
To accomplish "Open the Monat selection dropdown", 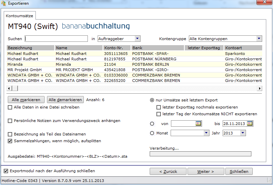I will [206, 133].
